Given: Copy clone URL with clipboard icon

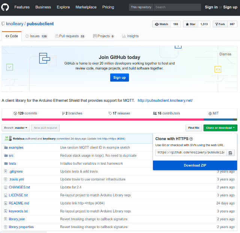Looking at the screenshot, I should click(x=230, y=153).
